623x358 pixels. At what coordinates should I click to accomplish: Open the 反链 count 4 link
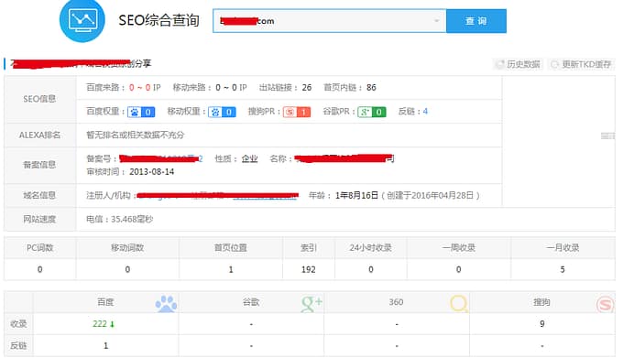[x=425, y=112]
